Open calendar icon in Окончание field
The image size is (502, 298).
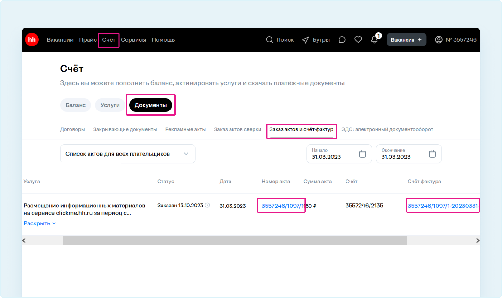coord(432,154)
